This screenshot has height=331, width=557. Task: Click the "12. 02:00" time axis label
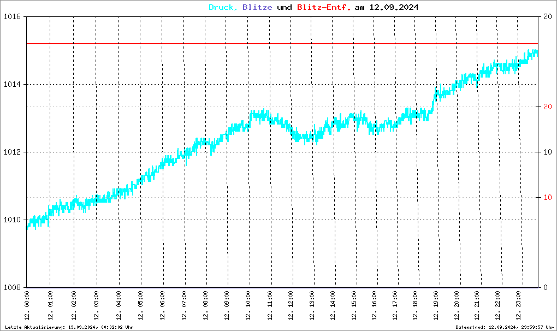tap(74, 305)
